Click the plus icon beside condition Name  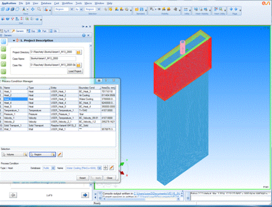tap(106, 168)
